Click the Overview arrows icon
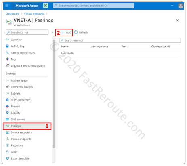This screenshot has height=166, width=187. click(x=7, y=40)
